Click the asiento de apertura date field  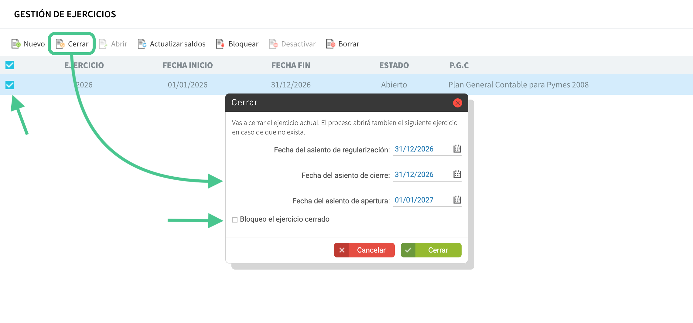421,200
